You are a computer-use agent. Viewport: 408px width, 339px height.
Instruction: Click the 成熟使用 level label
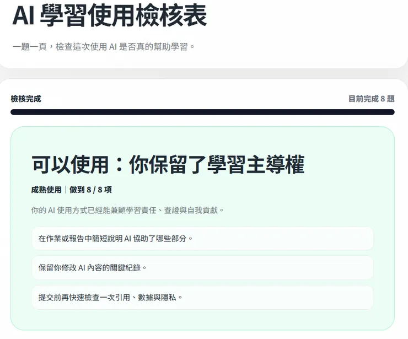pos(46,190)
